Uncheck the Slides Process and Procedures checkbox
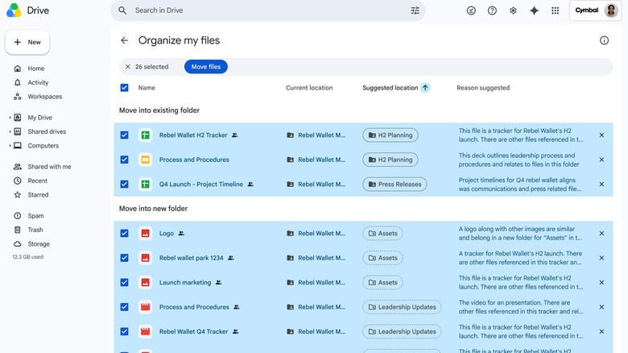 click(125, 160)
